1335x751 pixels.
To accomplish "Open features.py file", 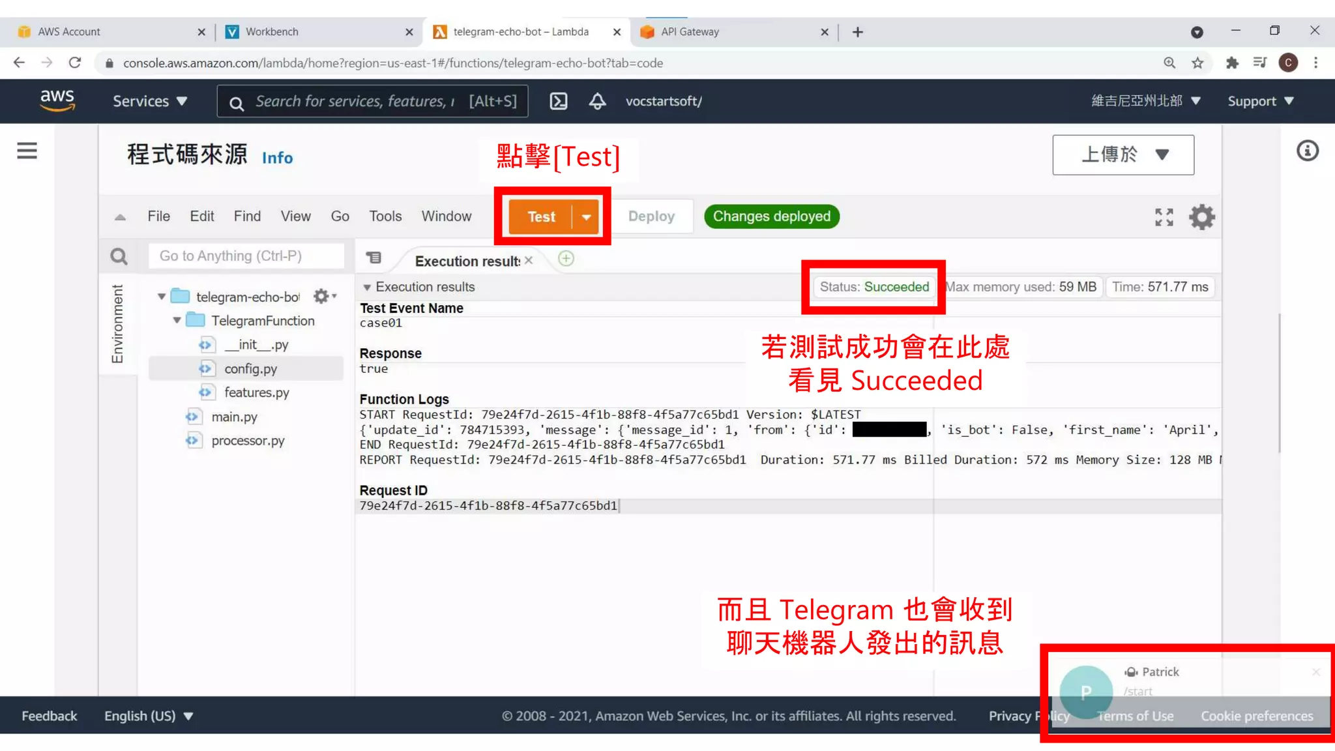I will coord(256,392).
